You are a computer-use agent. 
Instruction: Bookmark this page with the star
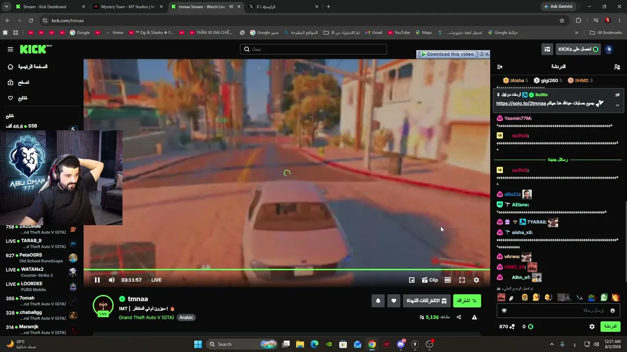click(x=562, y=21)
